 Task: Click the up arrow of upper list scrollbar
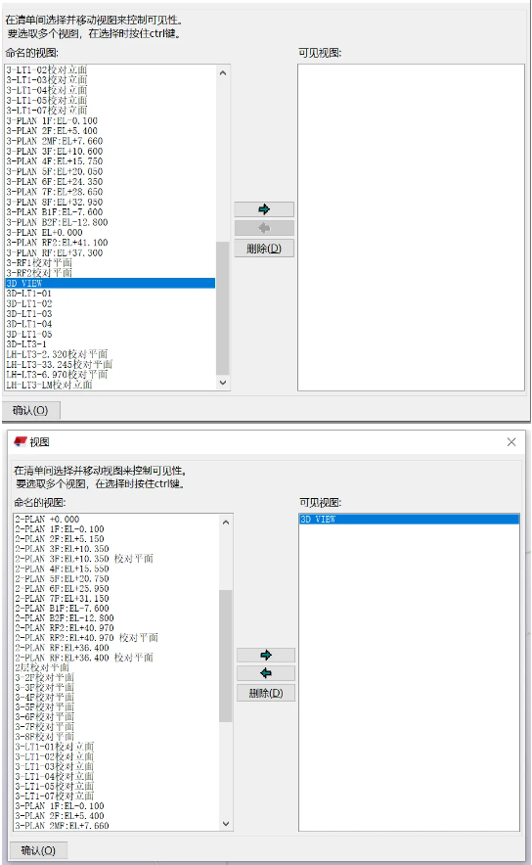pos(223,72)
